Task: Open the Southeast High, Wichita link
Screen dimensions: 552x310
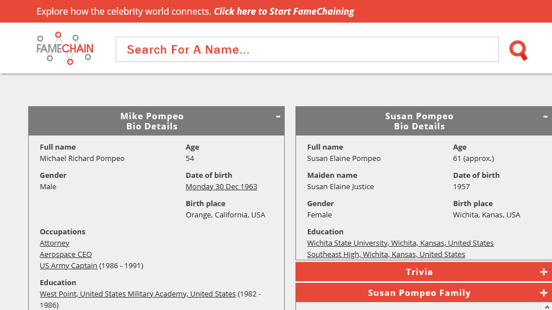Action: (x=386, y=254)
